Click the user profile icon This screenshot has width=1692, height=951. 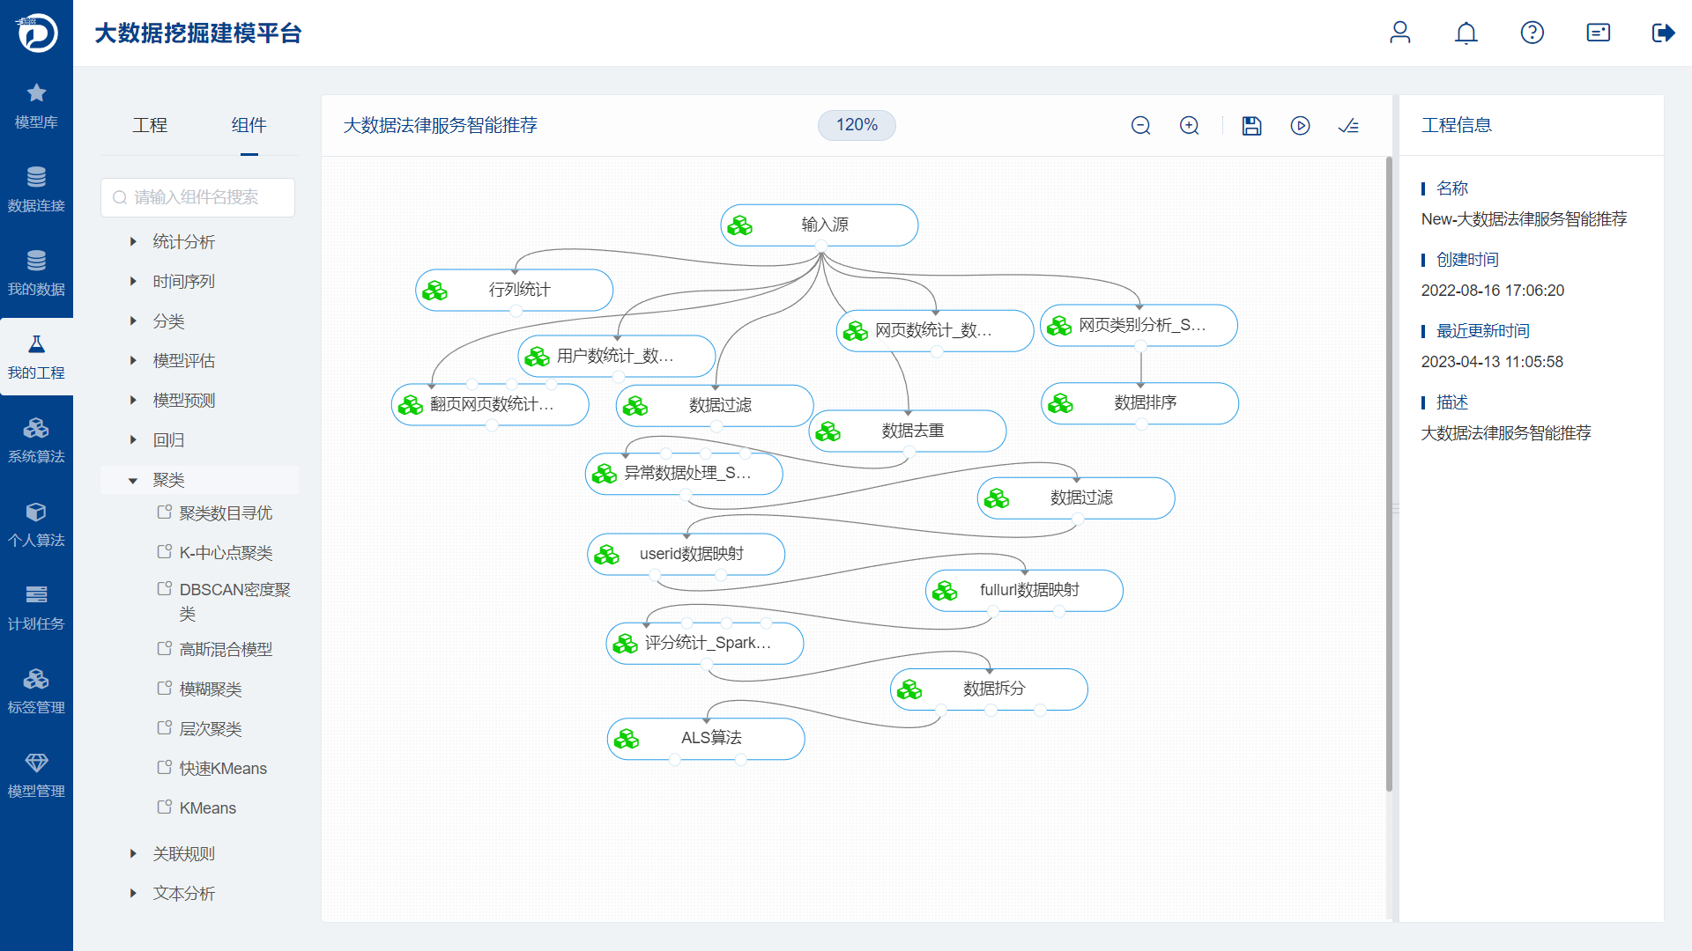1399,33
